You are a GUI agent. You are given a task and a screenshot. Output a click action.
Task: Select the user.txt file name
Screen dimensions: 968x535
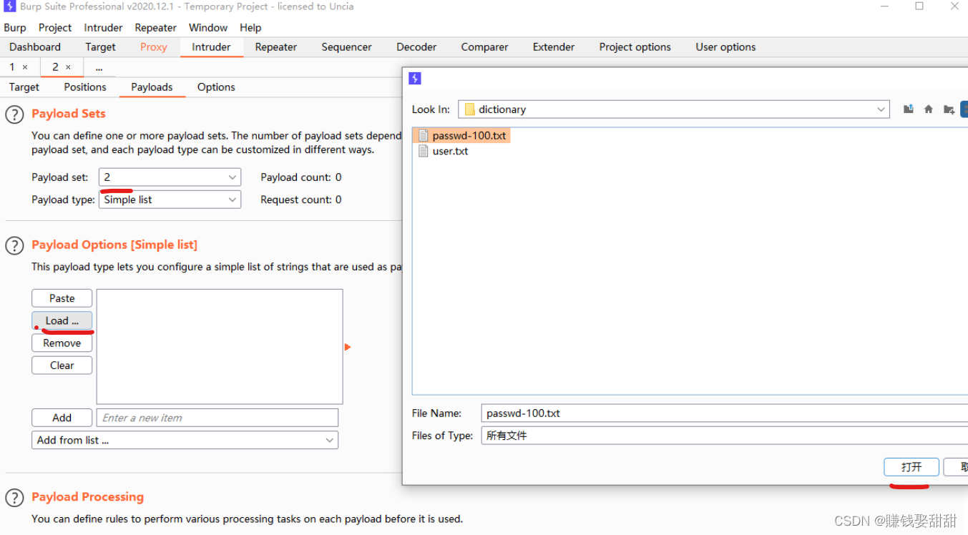pyautogui.click(x=451, y=151)
